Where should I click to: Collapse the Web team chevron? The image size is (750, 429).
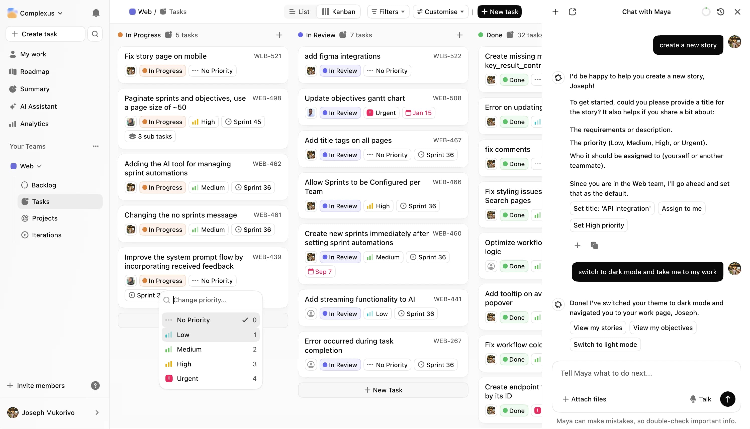(x=39, y=166)
